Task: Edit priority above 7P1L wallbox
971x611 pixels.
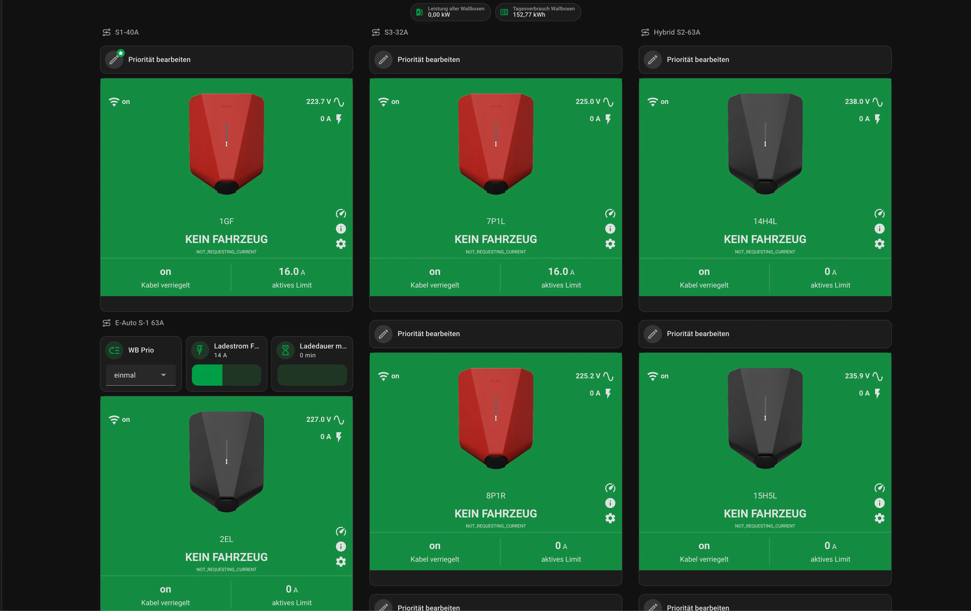Action: [496, 60]
